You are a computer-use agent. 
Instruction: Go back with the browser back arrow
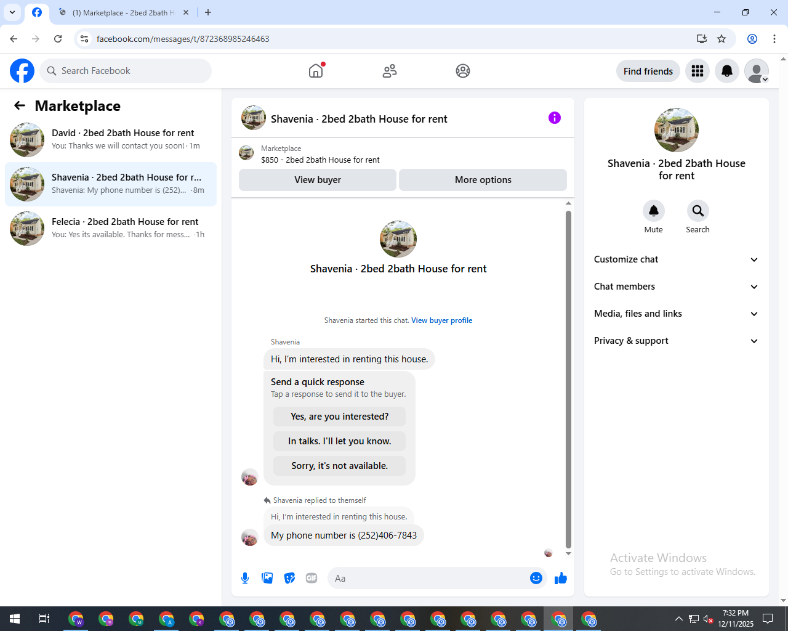pyautogui.click(x=14, y=39)
